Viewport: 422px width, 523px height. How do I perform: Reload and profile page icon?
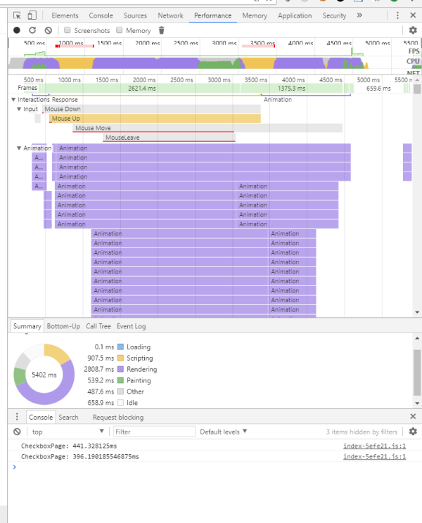pyautogui.click(x=32, y=30)
